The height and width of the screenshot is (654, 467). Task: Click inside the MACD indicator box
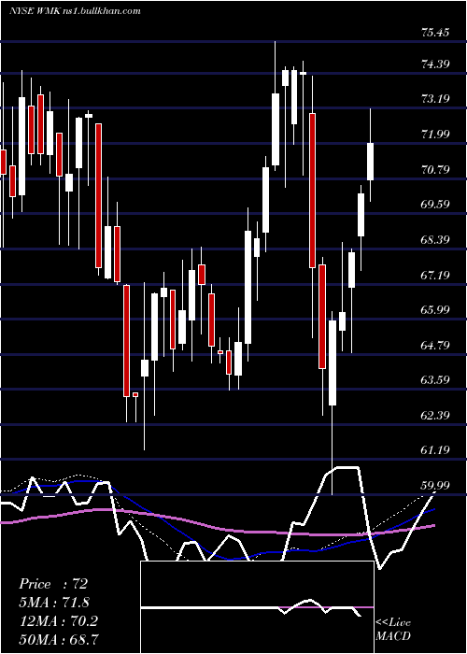[257, 607]
